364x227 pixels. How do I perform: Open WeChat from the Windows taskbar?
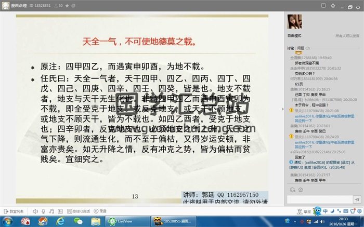pos(78,221)
